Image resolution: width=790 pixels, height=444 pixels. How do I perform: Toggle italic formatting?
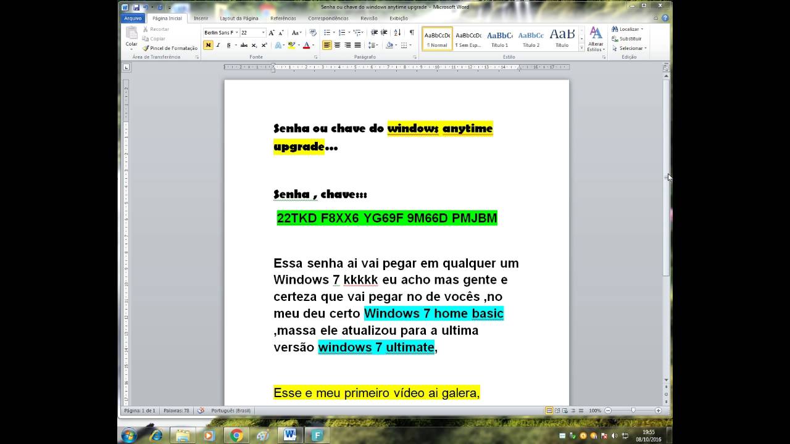click(x=218, y=45)
